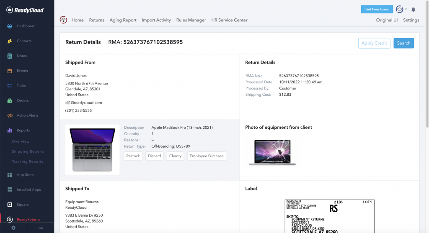Image resolution: width=429 pixels, height=233 pixels.
Task: Click the Action Alerts megaphone icon
Action: [x=9, y=115]
